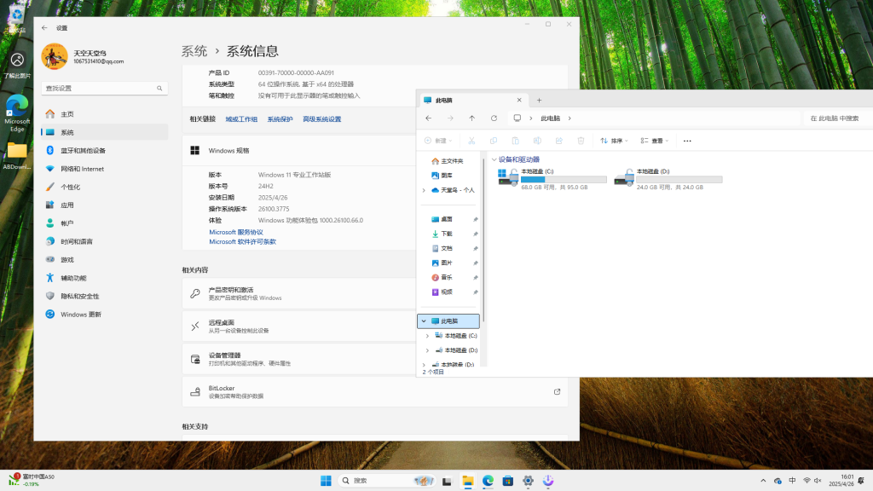The width and height of the screenshot is (873, 491).
Task: Click the File Explorer forward navigation arrow
Action: [450, 118]
